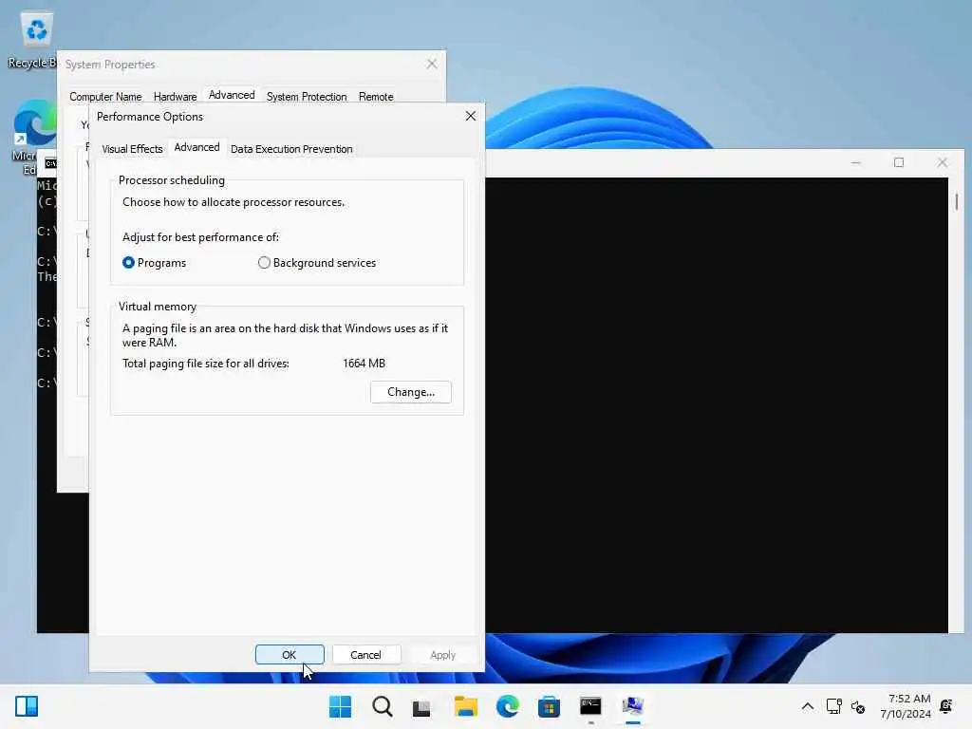This screenshot has width=972, height=729.
Task: Open taskbar Search
Action: click(382, 706)
